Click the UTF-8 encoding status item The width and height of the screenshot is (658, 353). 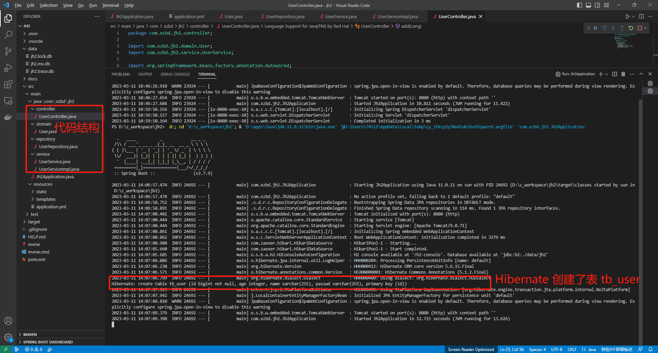(x=557, y=349)
